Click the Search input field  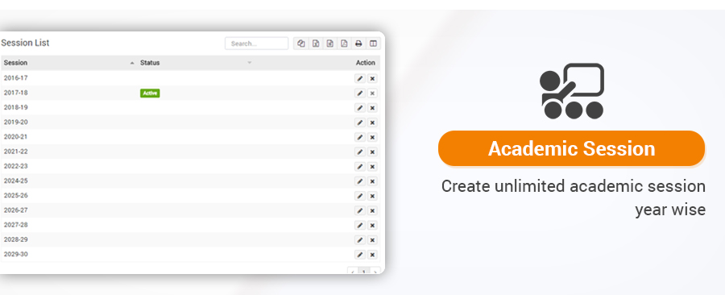click(257, 44)
